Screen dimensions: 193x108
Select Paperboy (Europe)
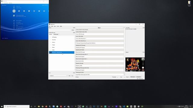click(x=100, y=63)
